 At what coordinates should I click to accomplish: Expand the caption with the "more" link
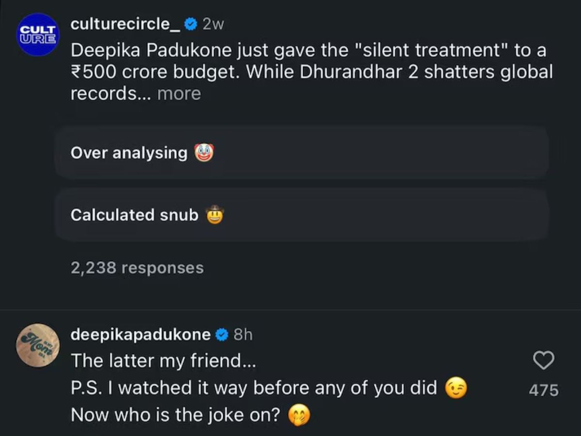coord(179,93)
